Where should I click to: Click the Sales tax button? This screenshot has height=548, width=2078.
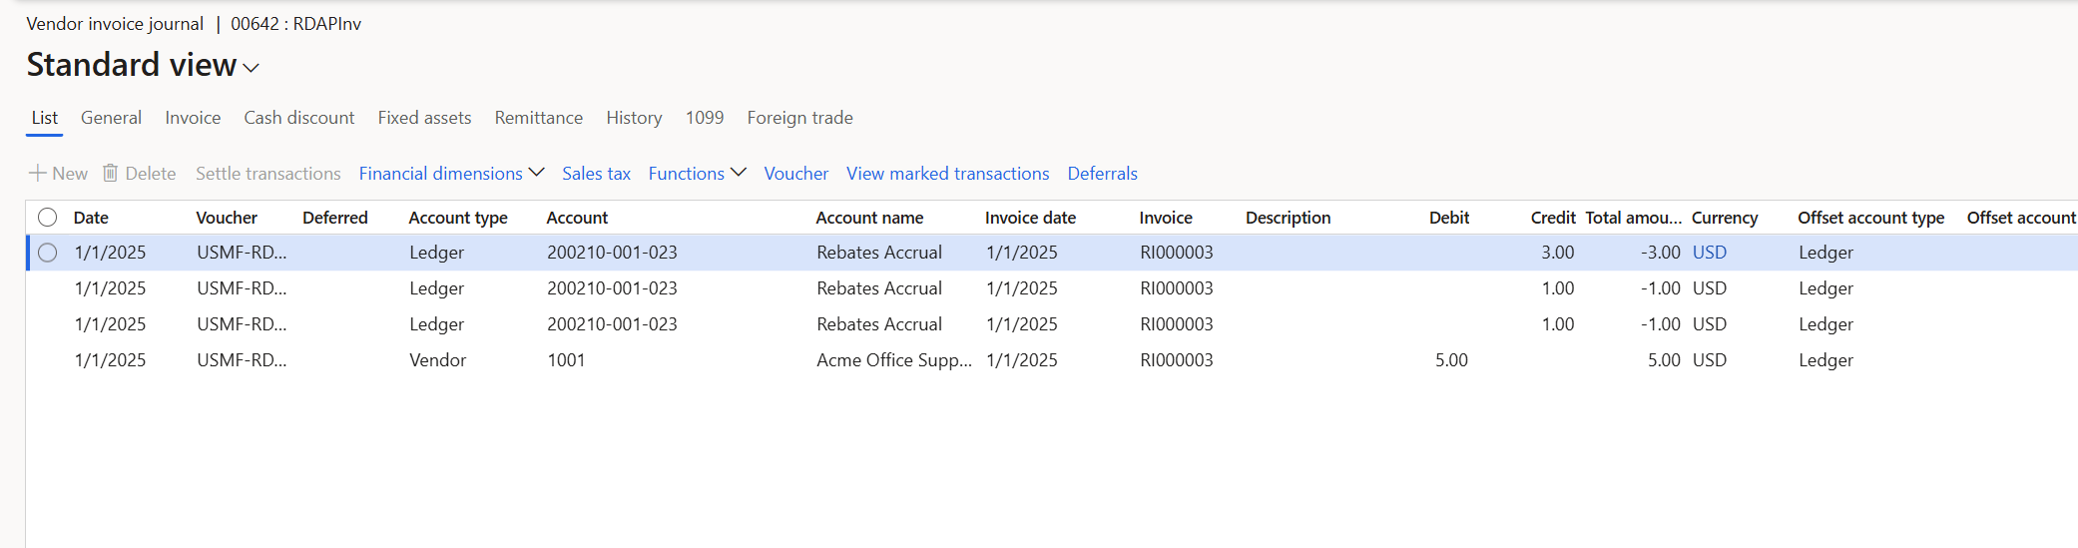[596, 174]
